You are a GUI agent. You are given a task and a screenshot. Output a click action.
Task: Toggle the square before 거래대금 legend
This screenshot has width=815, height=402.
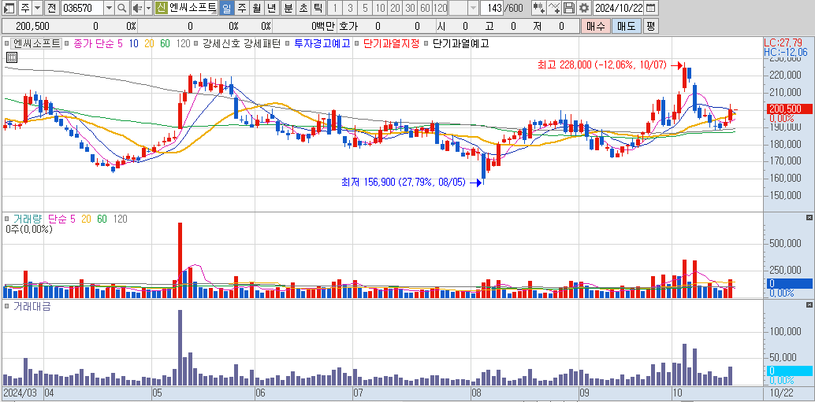coord(7,307)
